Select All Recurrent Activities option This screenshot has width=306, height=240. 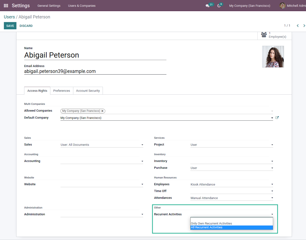point(207,228)
